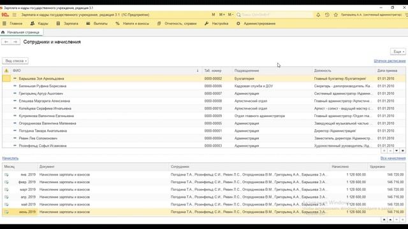Click the document icon for май 2019
Viewport: 408px width, 229px height.
pyautogui.click(x=6, y=205)
